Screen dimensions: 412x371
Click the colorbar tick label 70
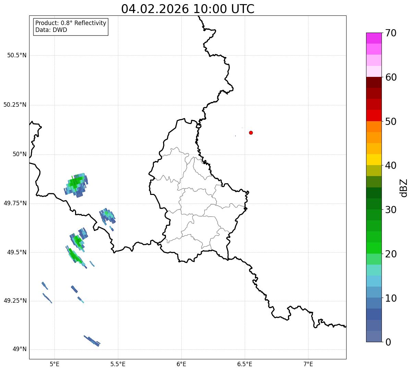coord(391,33)
